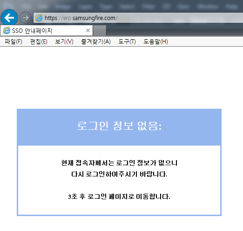
Task: Open a new blank tab
Action: point(100,30)
